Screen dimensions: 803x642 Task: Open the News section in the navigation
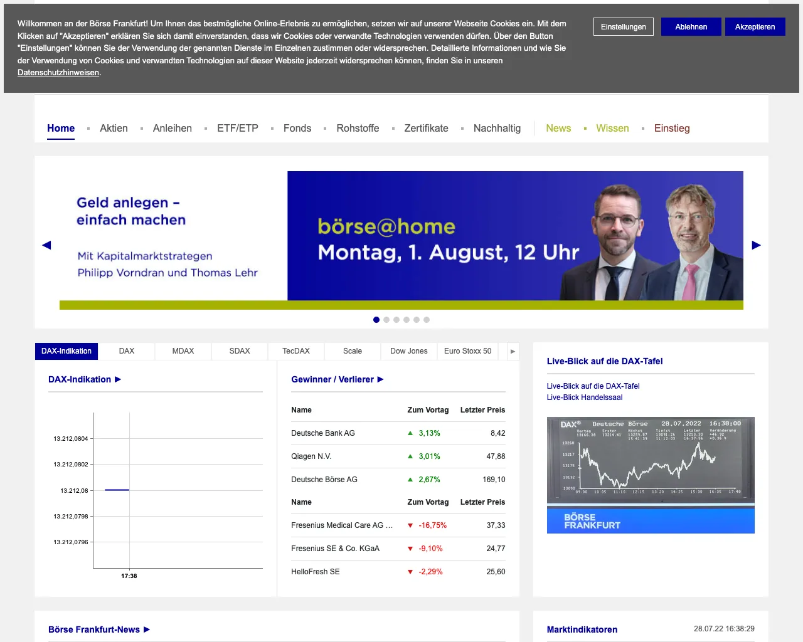[558, 128]
